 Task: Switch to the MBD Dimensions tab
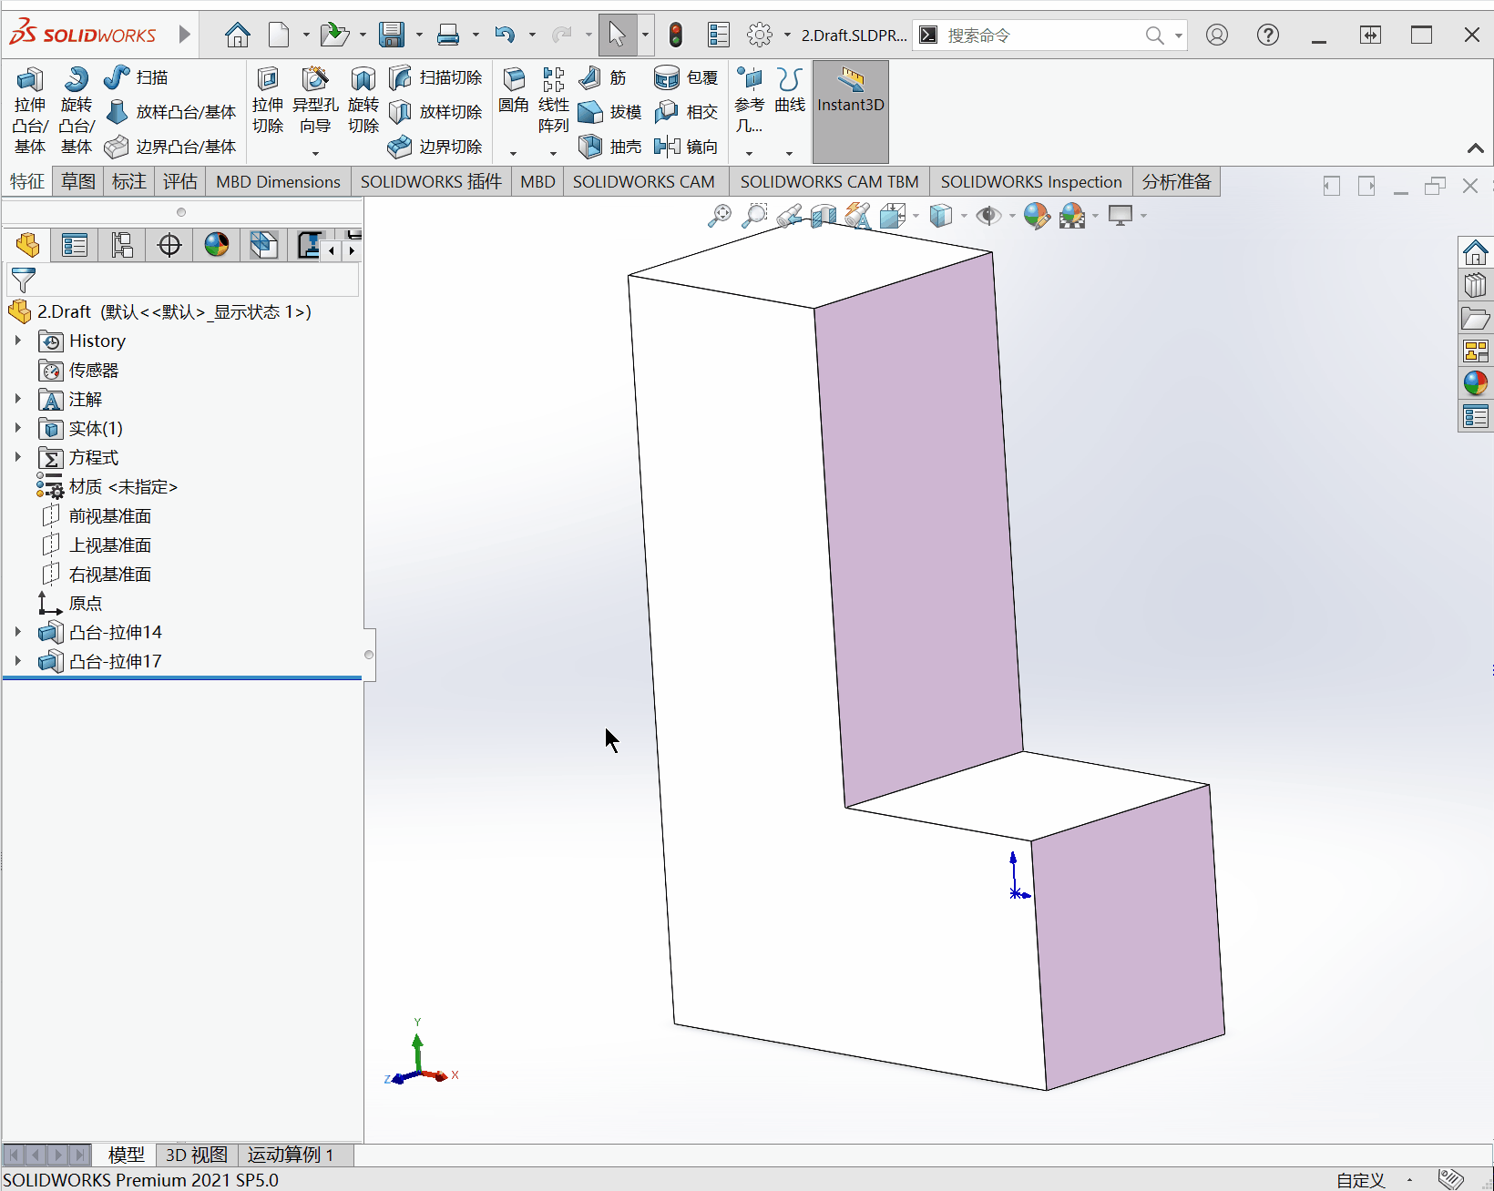[x=278, y=182]
